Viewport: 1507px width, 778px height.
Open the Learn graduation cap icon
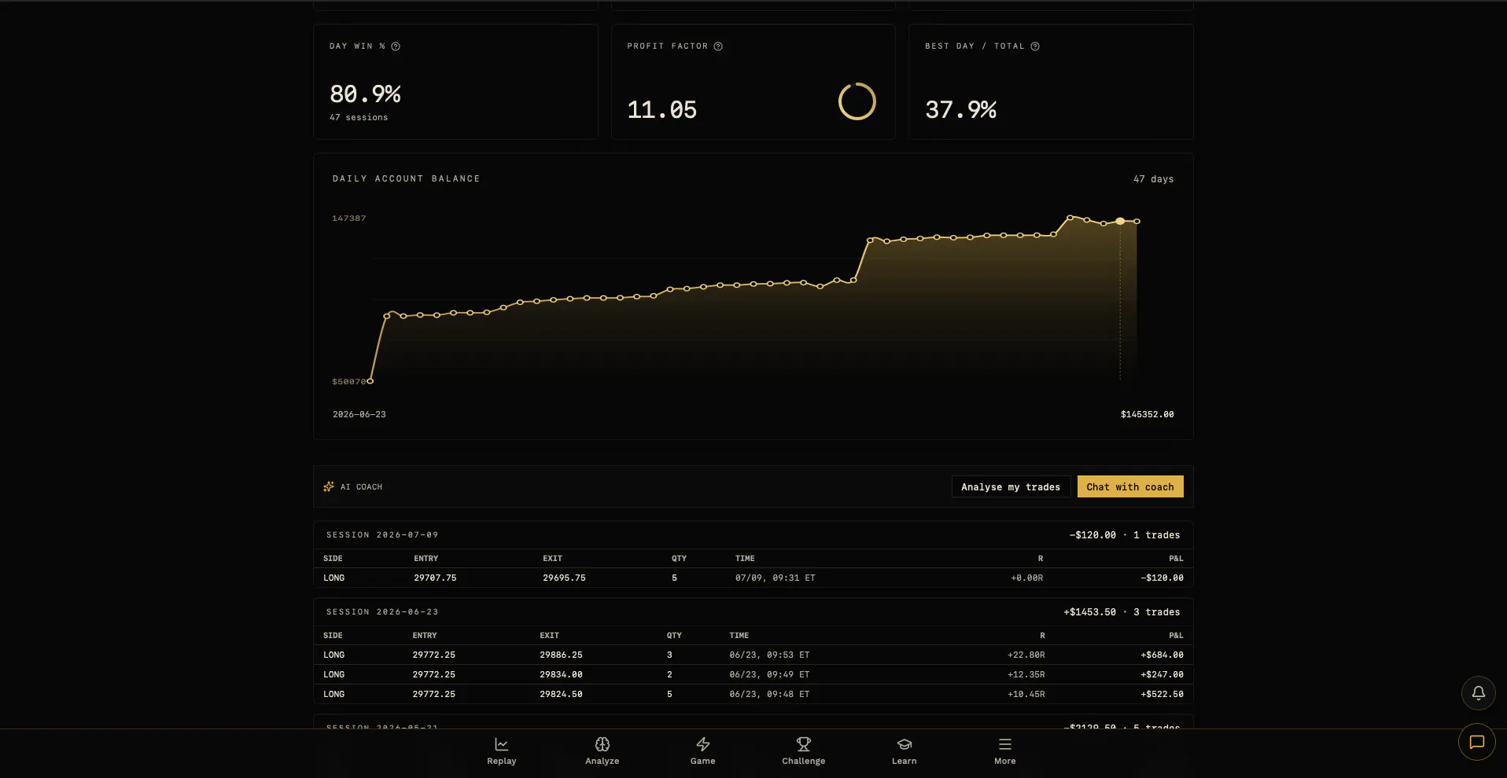click(x=904, y=744)
